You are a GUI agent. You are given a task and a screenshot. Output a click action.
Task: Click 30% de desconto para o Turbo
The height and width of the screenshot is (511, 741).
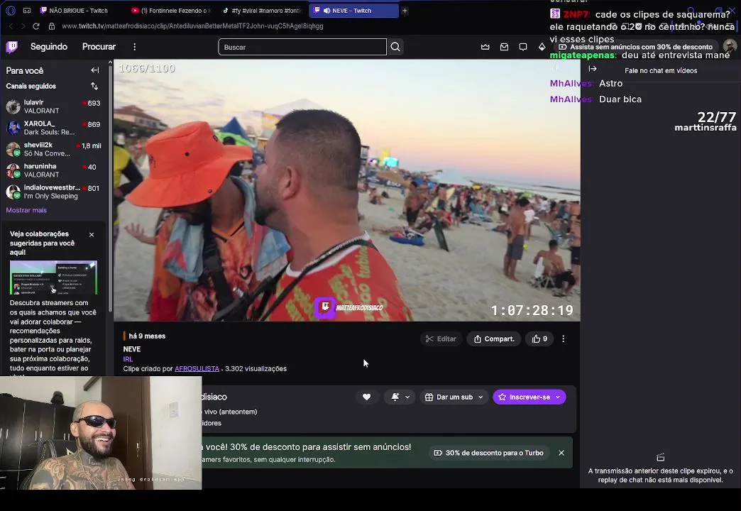(488, 453)
